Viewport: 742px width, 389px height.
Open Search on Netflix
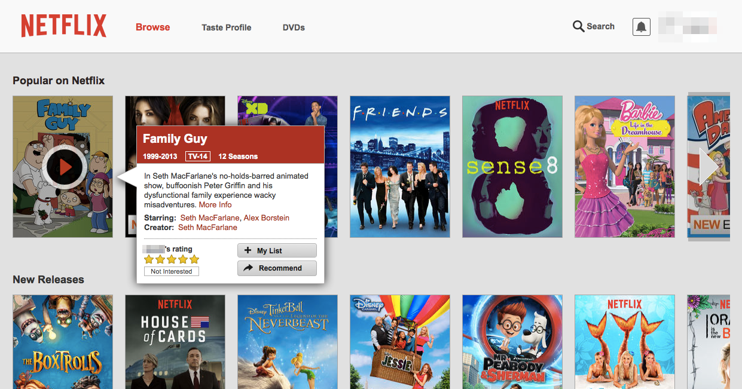point(593,26)
